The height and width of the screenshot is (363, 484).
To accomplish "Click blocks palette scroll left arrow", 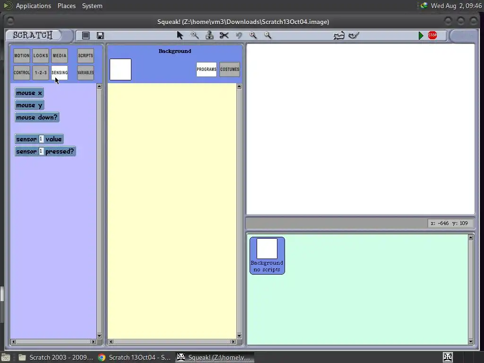I will 13,342.
